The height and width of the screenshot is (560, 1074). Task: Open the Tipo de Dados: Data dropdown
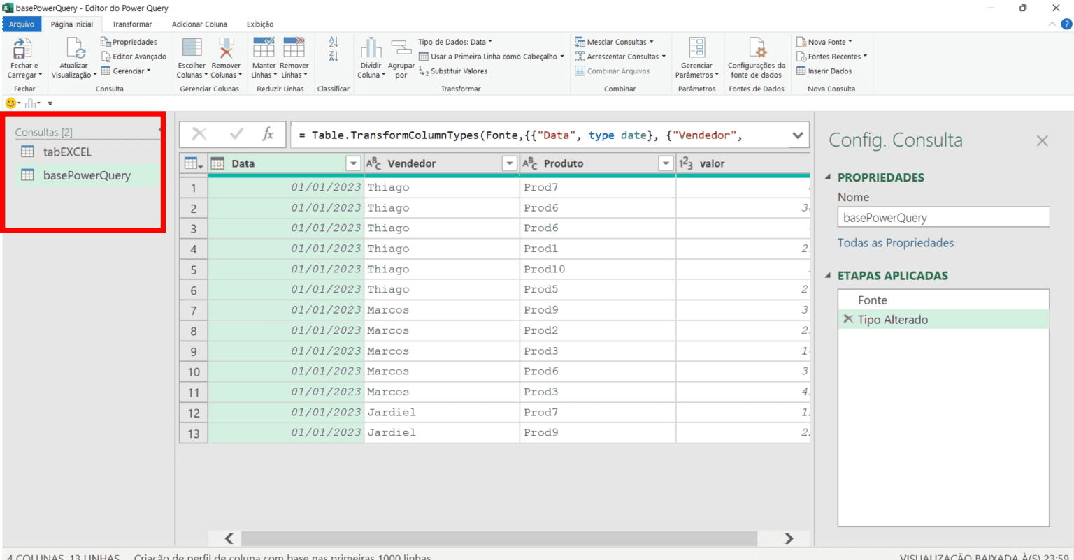point(455,41)
